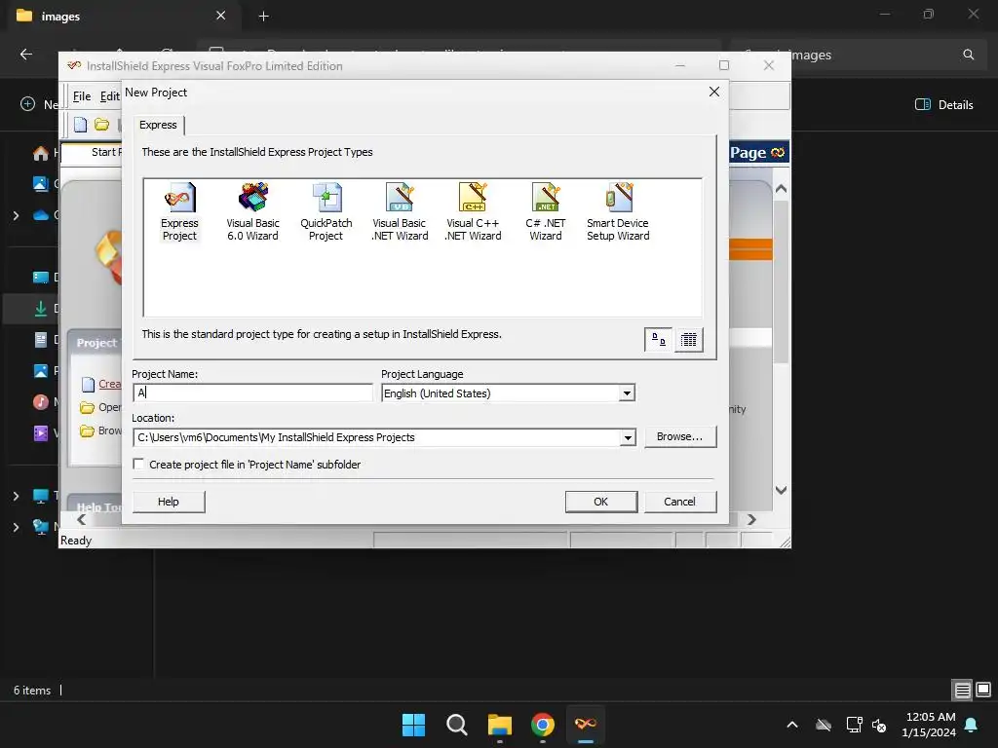The image size is (998, 748).
Task: Open File Explorer from the taskbar
Action: pyautogui.click(x=500, y=725)
